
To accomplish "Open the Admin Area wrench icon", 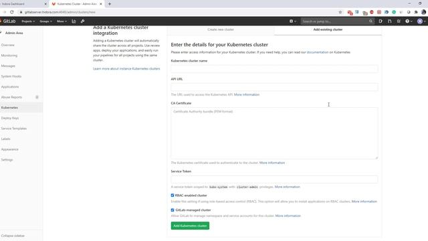I will coord(83,21).
